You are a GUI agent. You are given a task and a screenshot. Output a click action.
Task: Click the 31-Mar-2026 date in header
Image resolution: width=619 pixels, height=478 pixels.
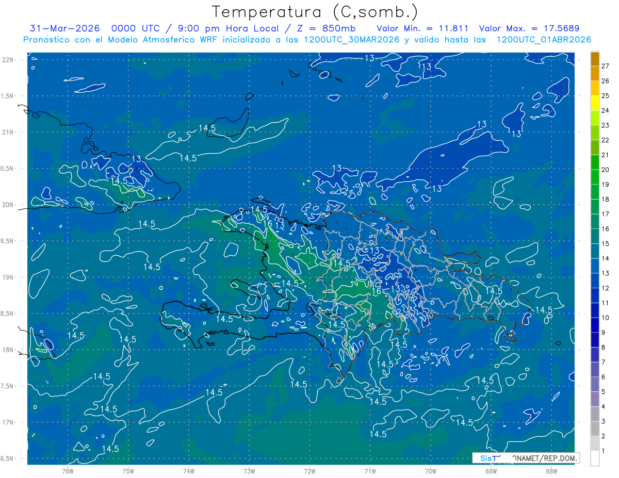click(x=64, y=28)
